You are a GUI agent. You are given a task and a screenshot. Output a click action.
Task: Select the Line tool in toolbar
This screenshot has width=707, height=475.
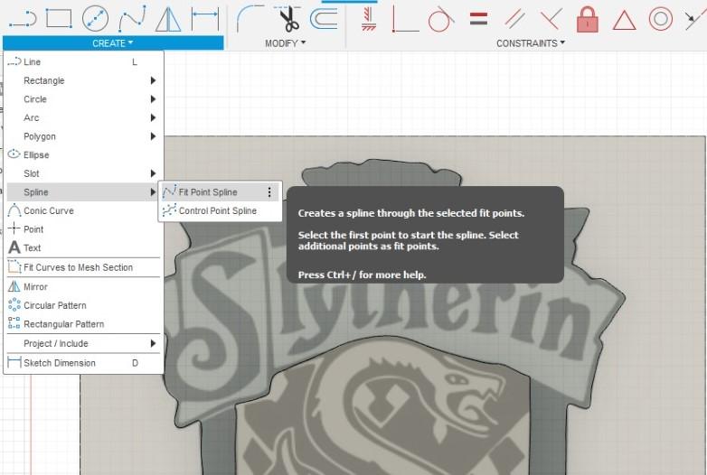point(23,19)
